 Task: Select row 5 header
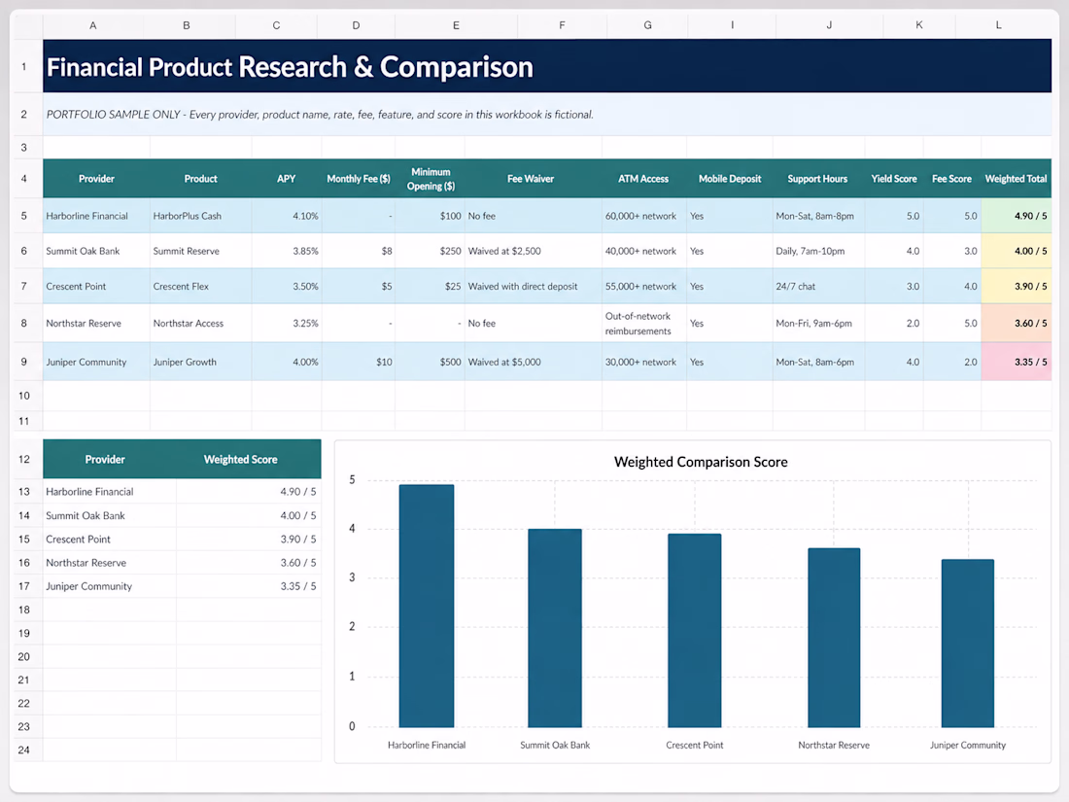coord(24,216)
